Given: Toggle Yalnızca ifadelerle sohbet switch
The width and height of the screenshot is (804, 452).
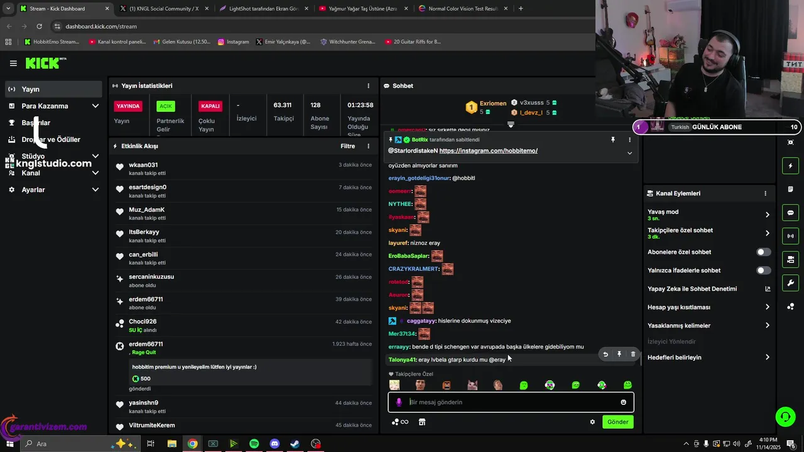Looking at the screenshot, I should pyautogui.click(x=763, y=271).
